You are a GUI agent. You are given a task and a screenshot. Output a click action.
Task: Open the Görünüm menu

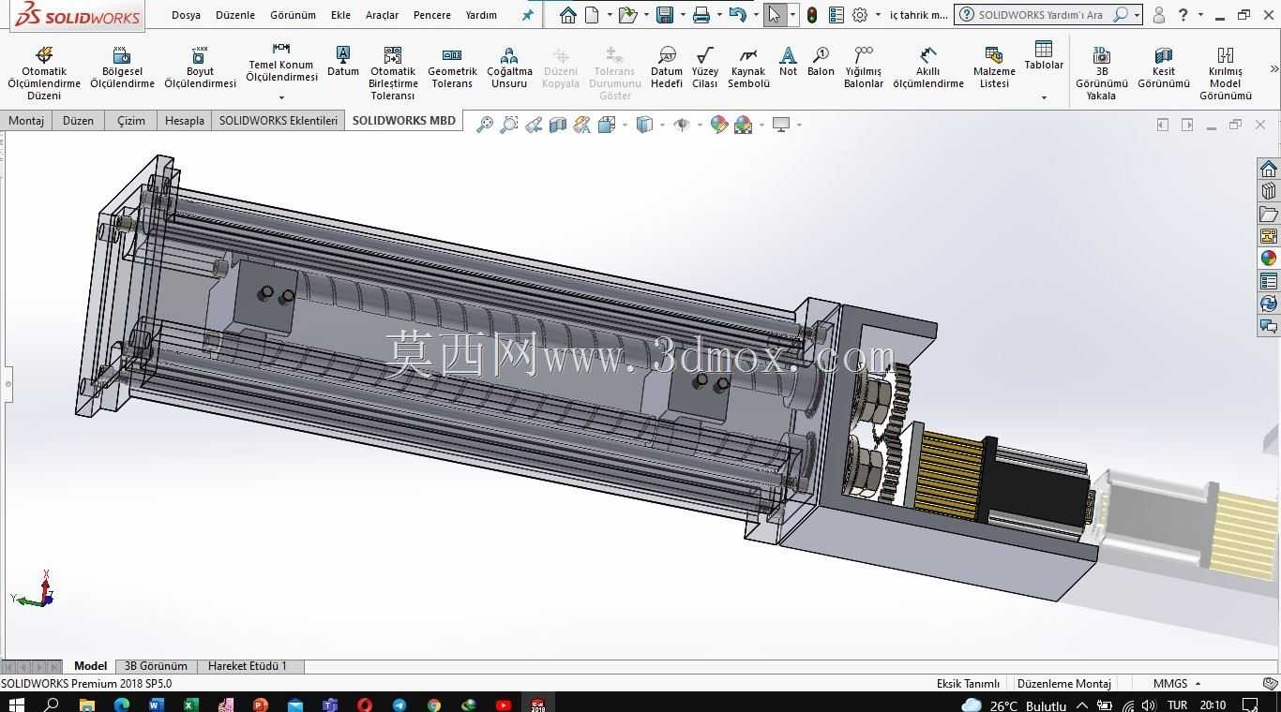pos(293,15)
